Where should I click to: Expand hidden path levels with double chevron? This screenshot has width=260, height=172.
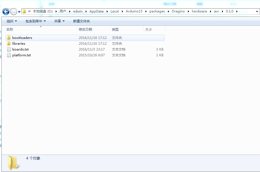(29, 11)
